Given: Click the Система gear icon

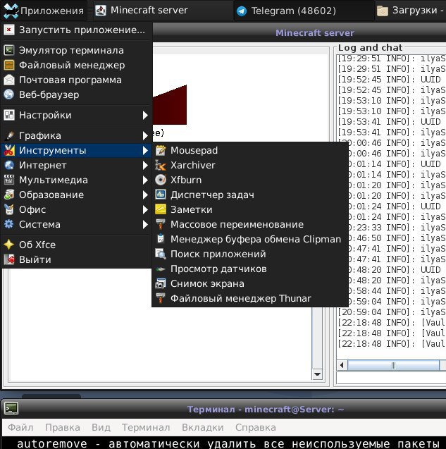Looking at the screenshot, I should (9, 224).
